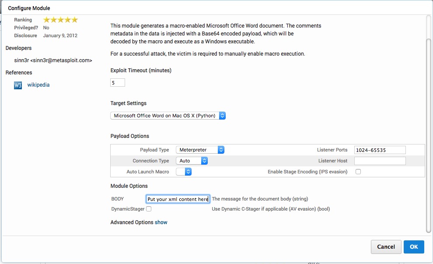Click the BODY text input field
Screen dimensions: 433x264
point(178,199)
